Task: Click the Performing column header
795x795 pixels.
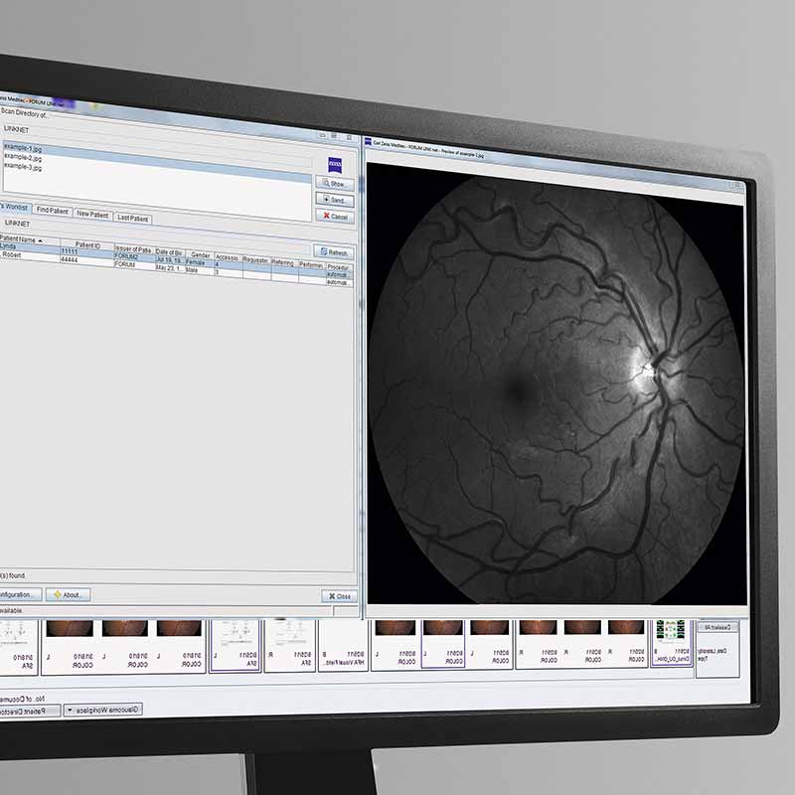Action: pyautogui.click(x=311, y=265)
